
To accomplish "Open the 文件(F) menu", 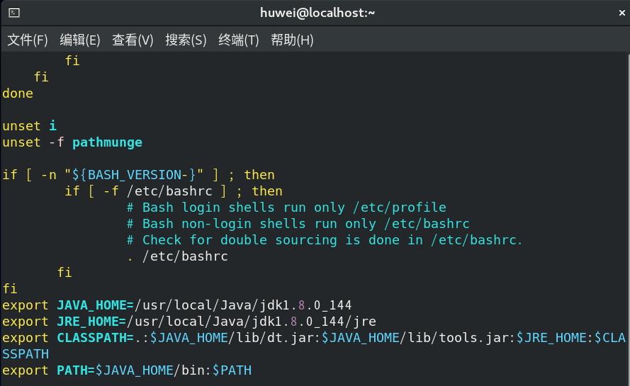I will 28,40.
